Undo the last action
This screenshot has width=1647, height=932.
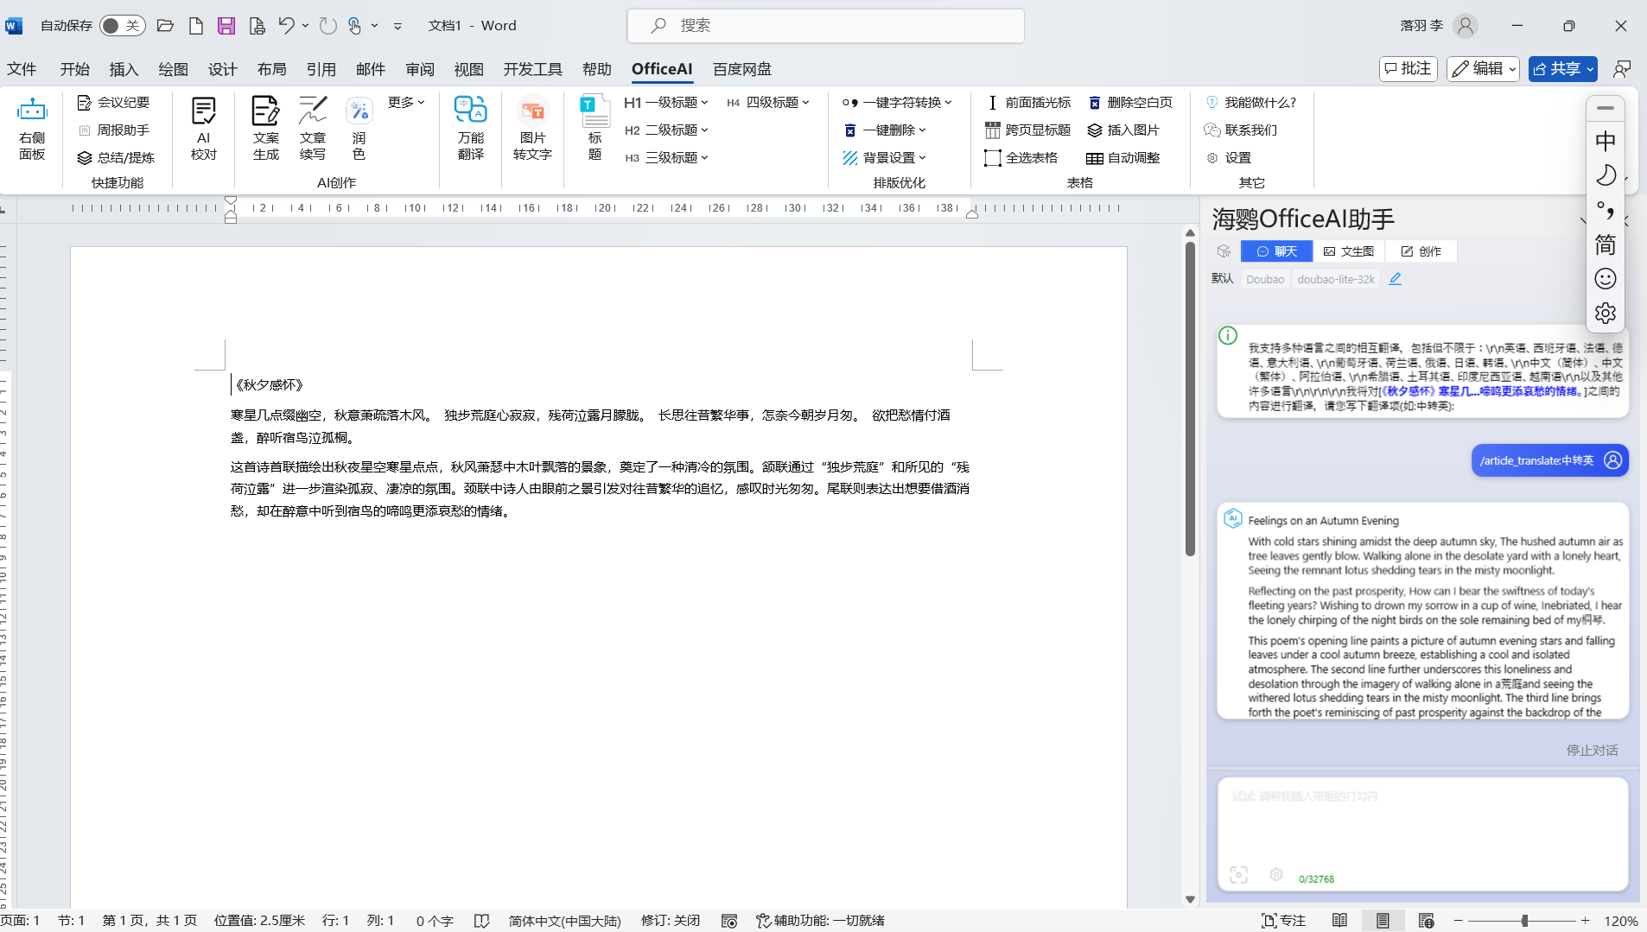(286, 26)
